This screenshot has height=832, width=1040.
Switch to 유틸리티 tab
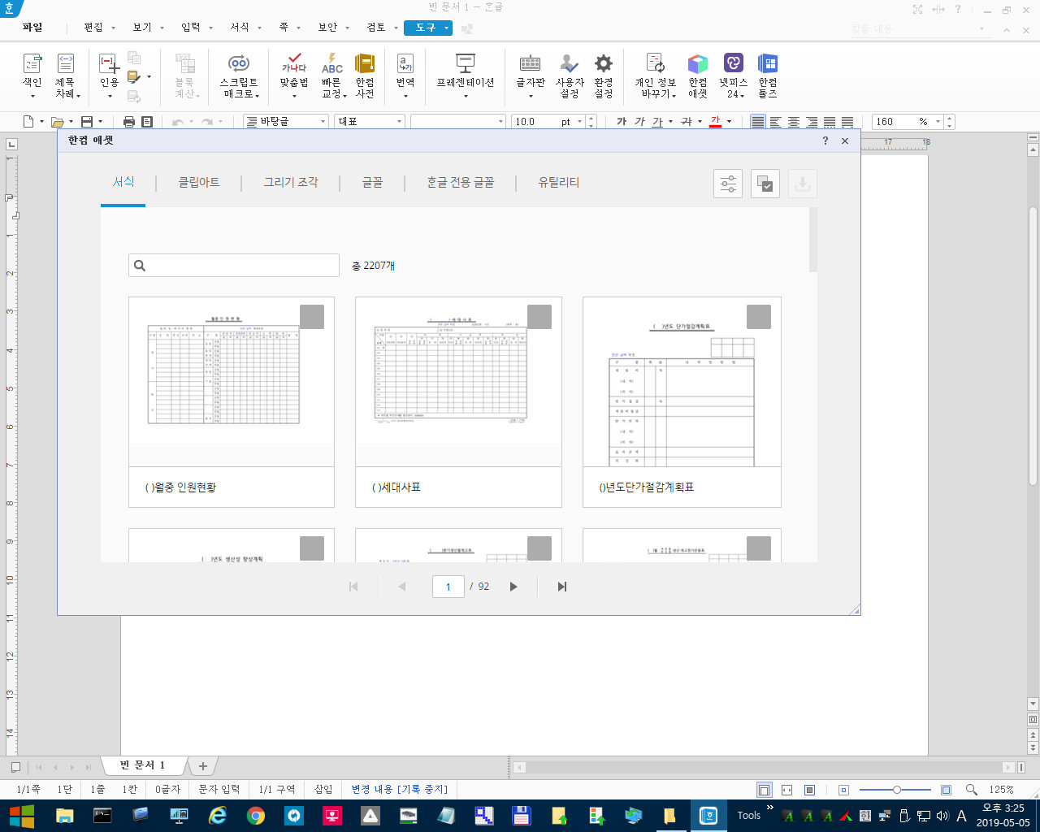coord(559,183)
